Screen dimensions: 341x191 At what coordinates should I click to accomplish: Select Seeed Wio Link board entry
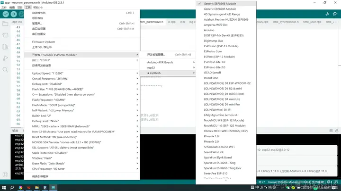tap(226, 152)
